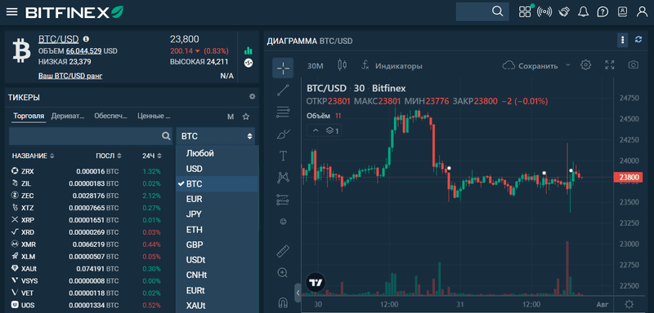Switch to the Ценные... tab
This screenshot has height=313, width=654.
[154, 117]
